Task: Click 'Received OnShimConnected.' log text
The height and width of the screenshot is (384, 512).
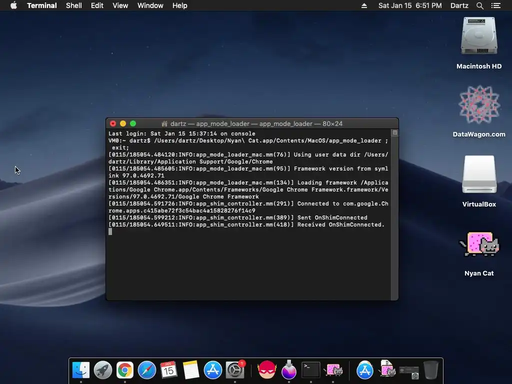Action: click(341, 224)
